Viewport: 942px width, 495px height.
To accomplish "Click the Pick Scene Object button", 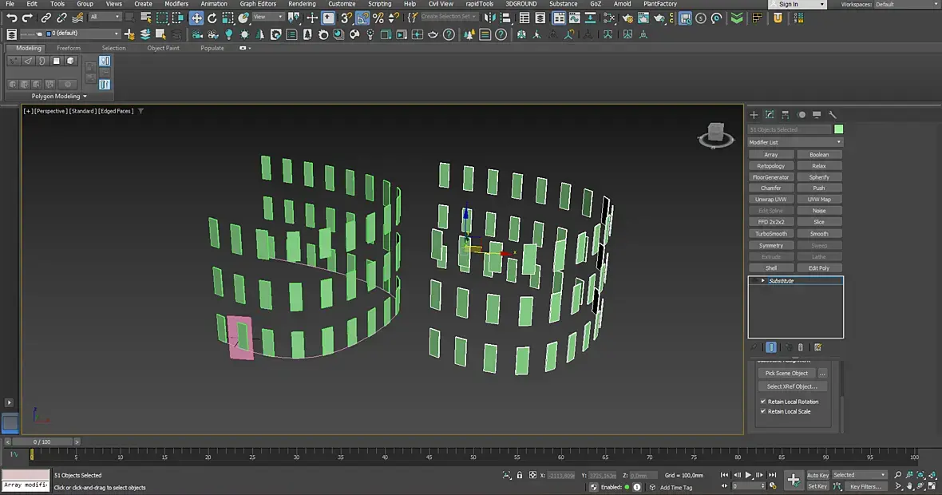I will tap(786, 373).
